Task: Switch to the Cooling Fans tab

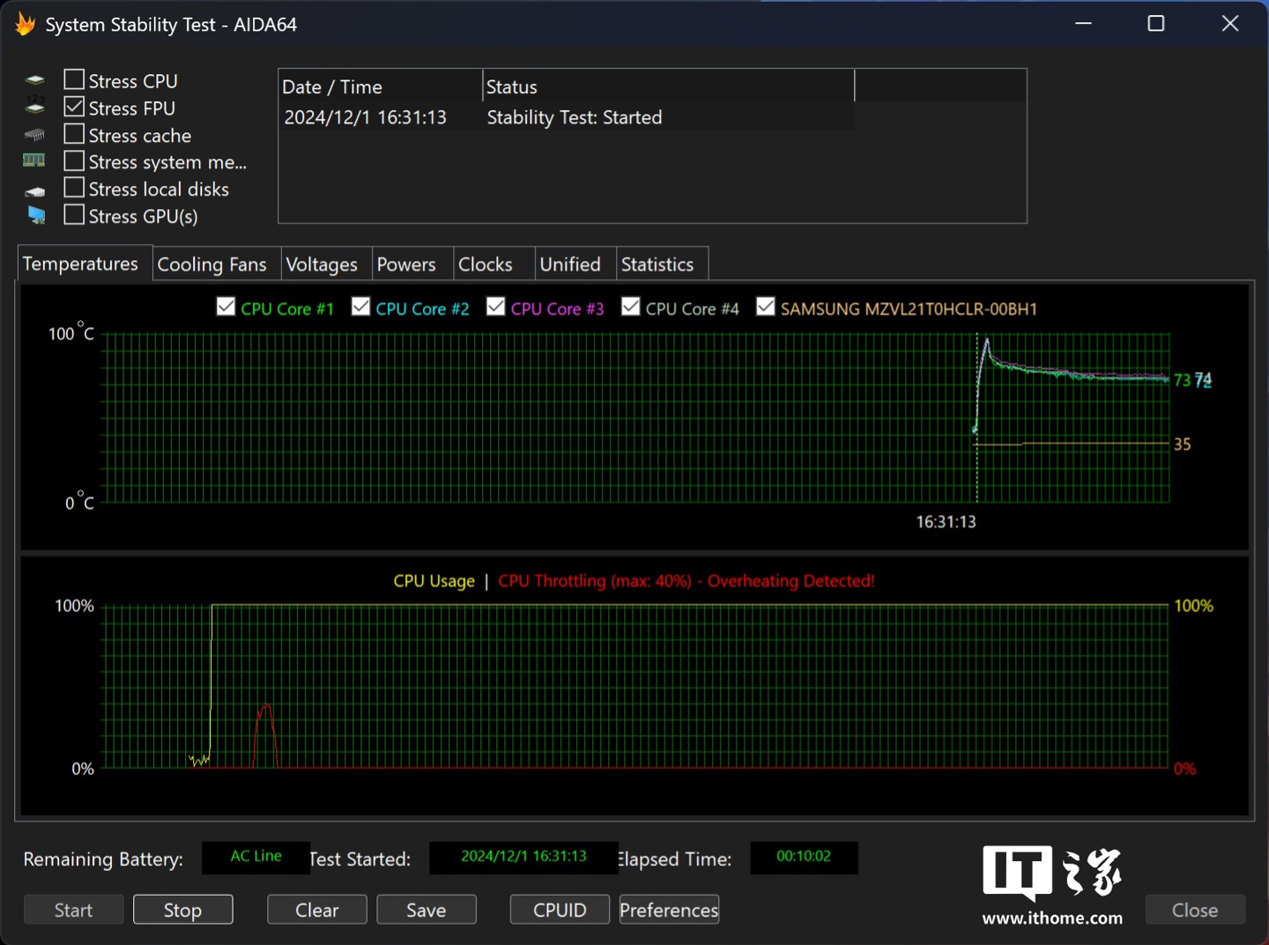Action: (x=211, y=264)
